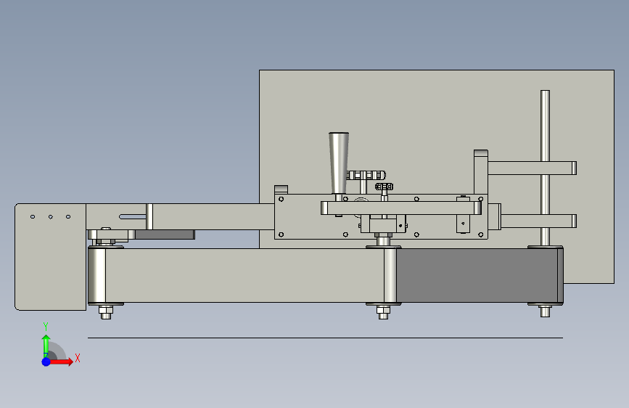This screenshot has height=408, width=629.
Task: Select the tall upright block holding the upper arm
Action: tap(480, 173)
